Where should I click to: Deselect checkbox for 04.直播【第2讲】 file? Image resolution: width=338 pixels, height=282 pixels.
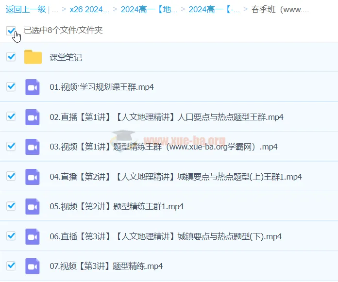tap(11, 176)
